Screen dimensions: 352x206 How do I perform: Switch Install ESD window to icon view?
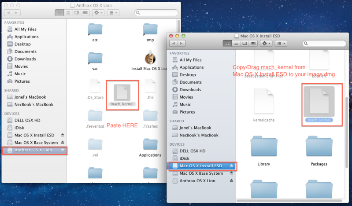[x=227, y=43]
